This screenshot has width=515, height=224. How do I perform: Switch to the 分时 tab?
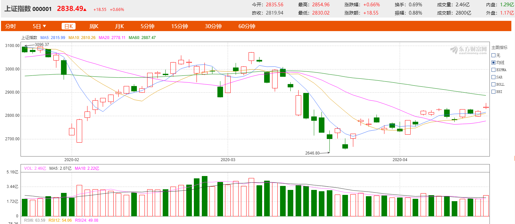[x=11, y=26]
